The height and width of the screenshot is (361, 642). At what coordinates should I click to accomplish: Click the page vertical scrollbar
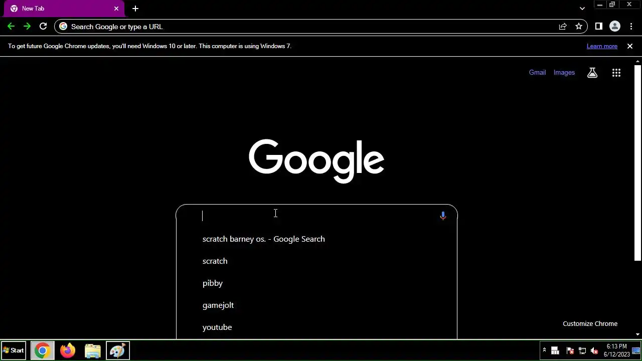pos(637,163)
